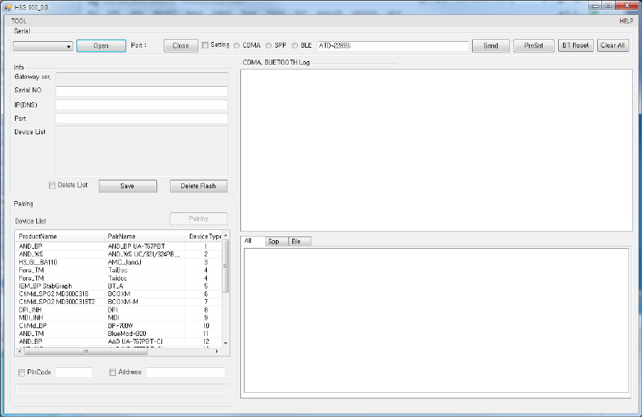Screen dimensions: 642x417
Task: Click the device list horizontal scrollbar thumb
Action: click(86, 351)
